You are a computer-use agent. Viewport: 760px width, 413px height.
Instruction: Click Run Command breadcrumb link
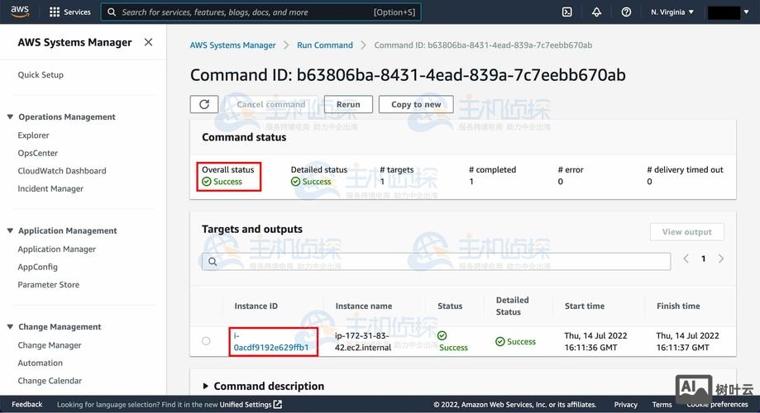coord(325,45)
